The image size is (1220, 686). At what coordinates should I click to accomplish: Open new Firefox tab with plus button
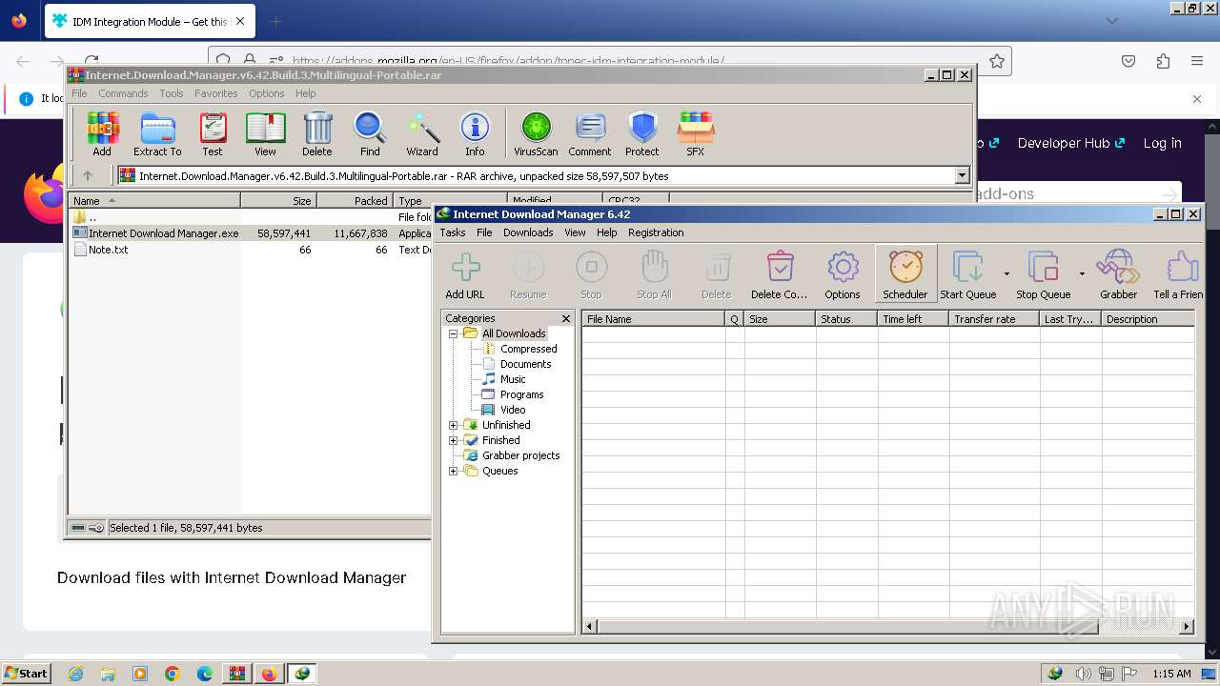tap(276, 21)
